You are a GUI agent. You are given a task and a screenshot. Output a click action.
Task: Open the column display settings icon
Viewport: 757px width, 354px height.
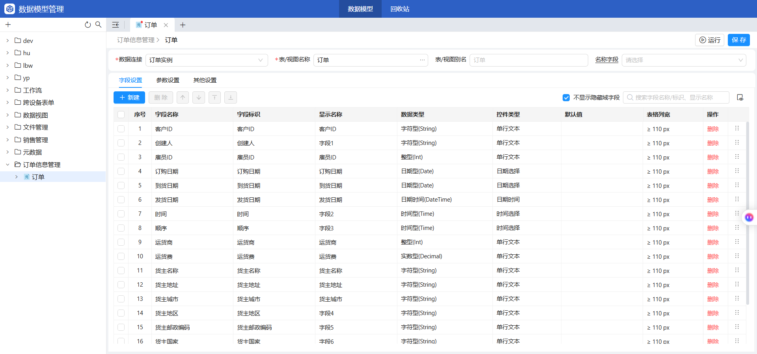click(x=740, y=97)
